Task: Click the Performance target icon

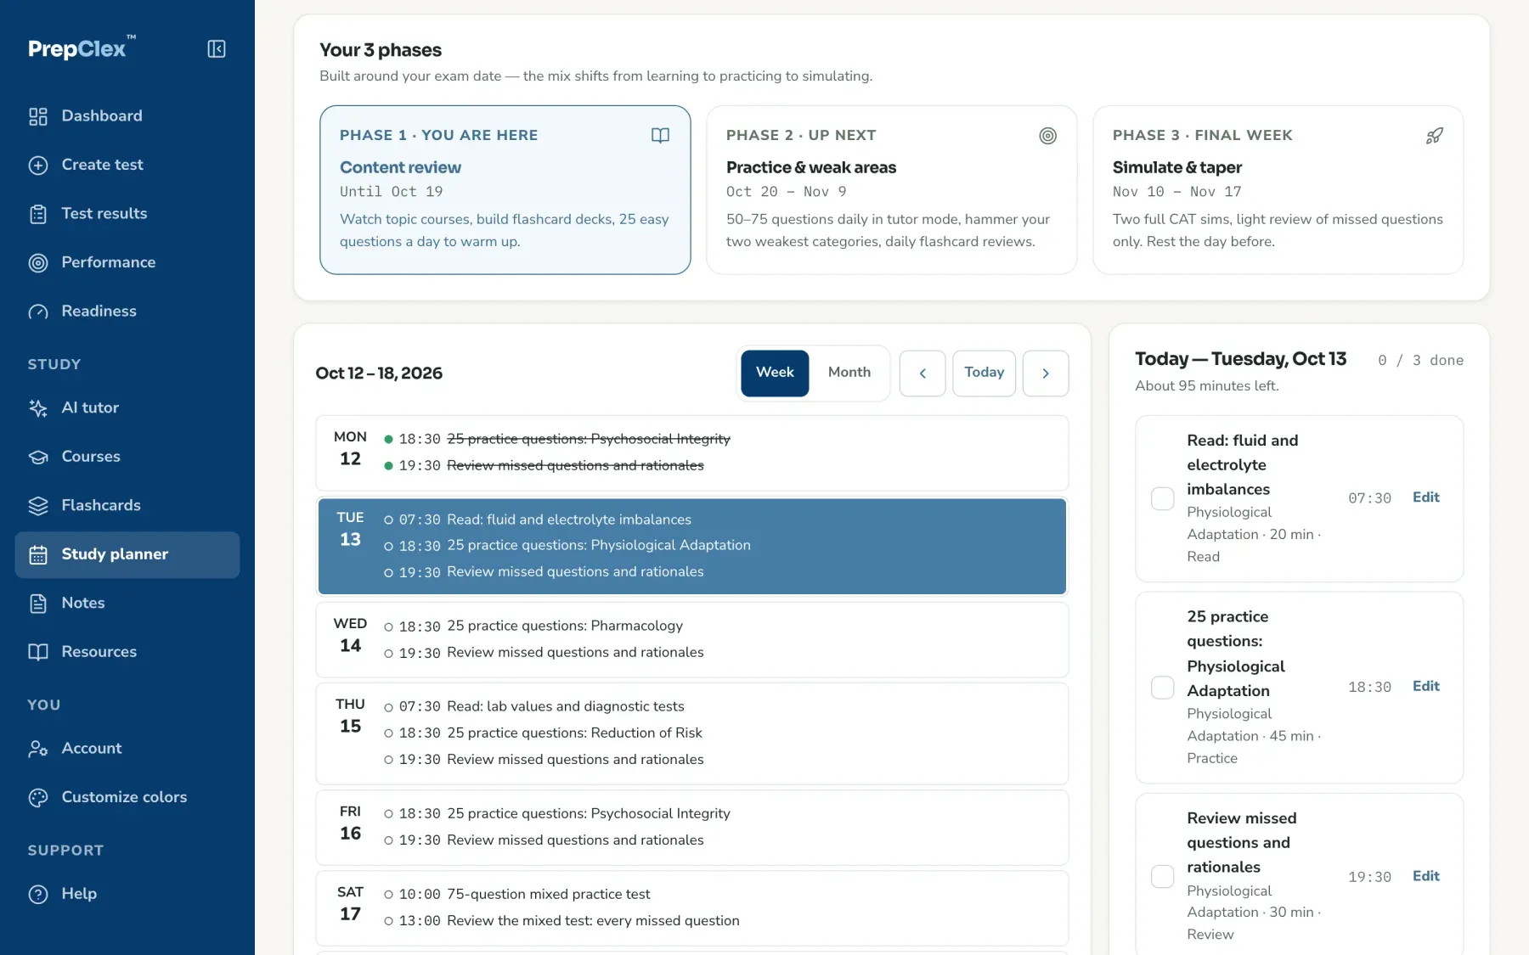Action: (x=38, y=263)
